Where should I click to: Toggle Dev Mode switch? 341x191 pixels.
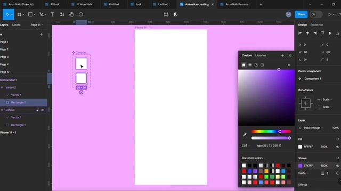316,14
